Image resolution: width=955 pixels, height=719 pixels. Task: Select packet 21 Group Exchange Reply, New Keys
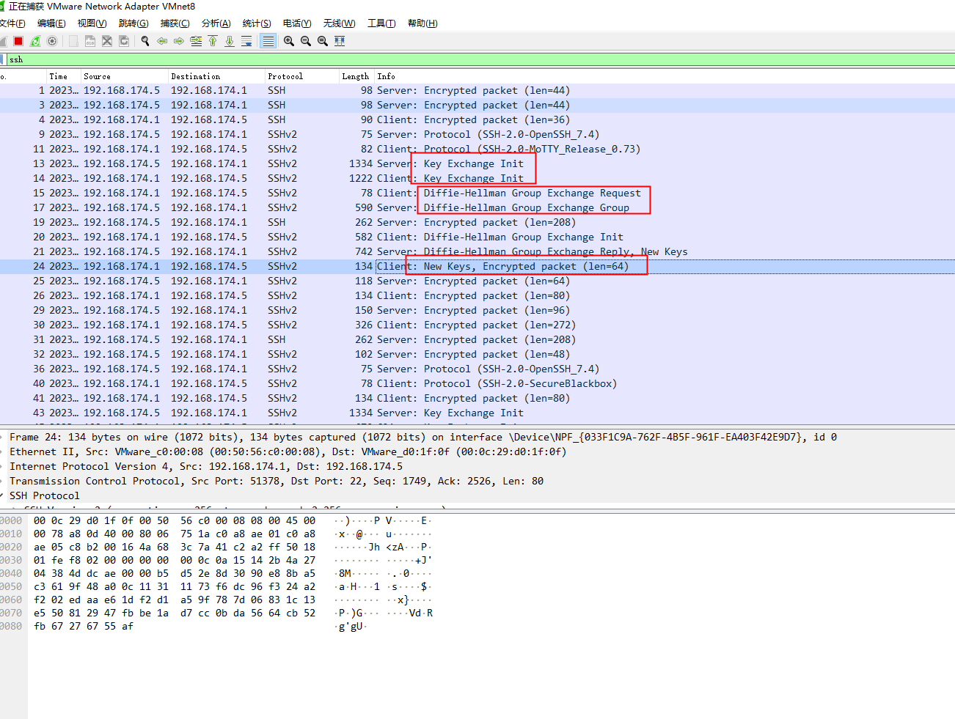(477, 251)
